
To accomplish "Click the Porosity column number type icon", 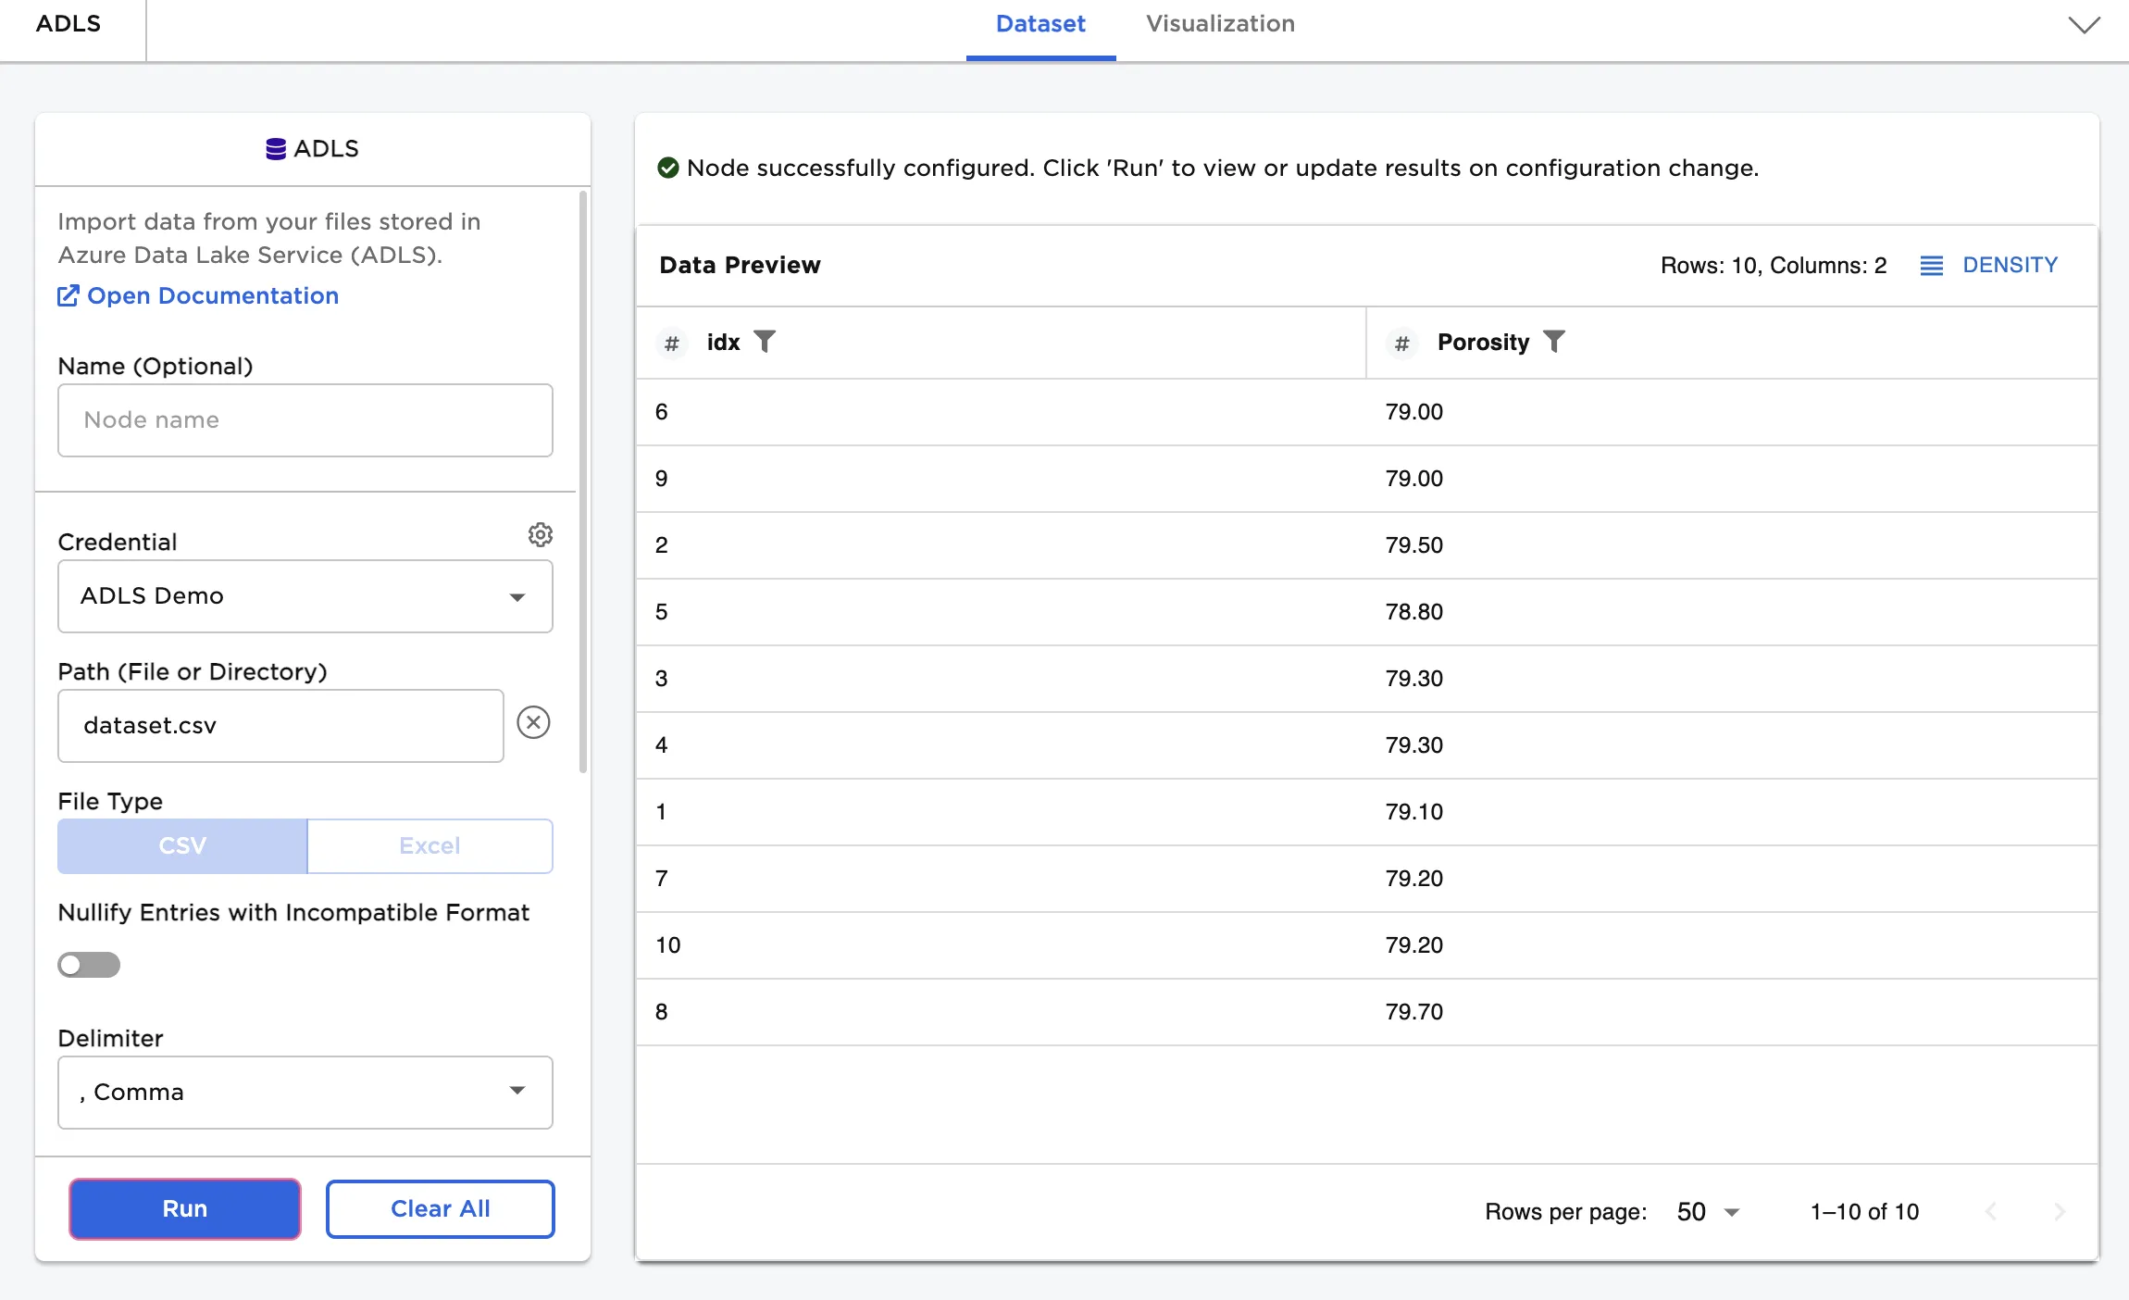I will click(x=1401, y=344).
